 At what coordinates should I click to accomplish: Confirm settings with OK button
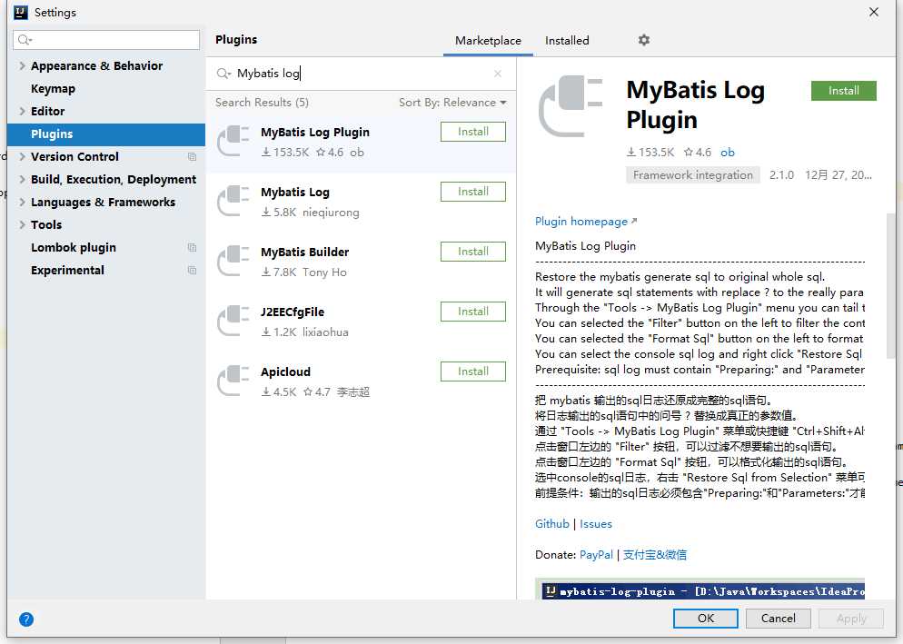click(706, 619)
